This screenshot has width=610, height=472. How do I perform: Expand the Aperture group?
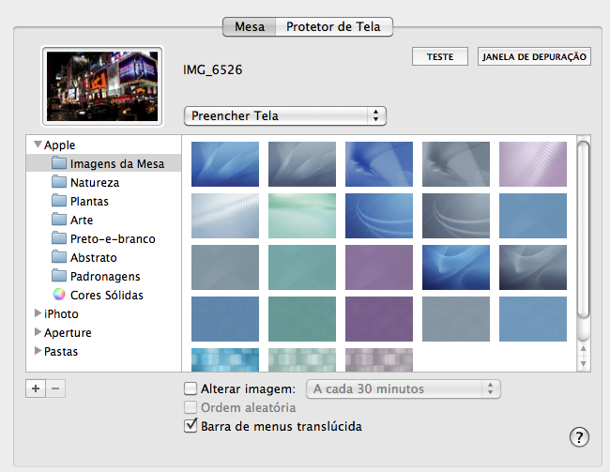(38, 332)
